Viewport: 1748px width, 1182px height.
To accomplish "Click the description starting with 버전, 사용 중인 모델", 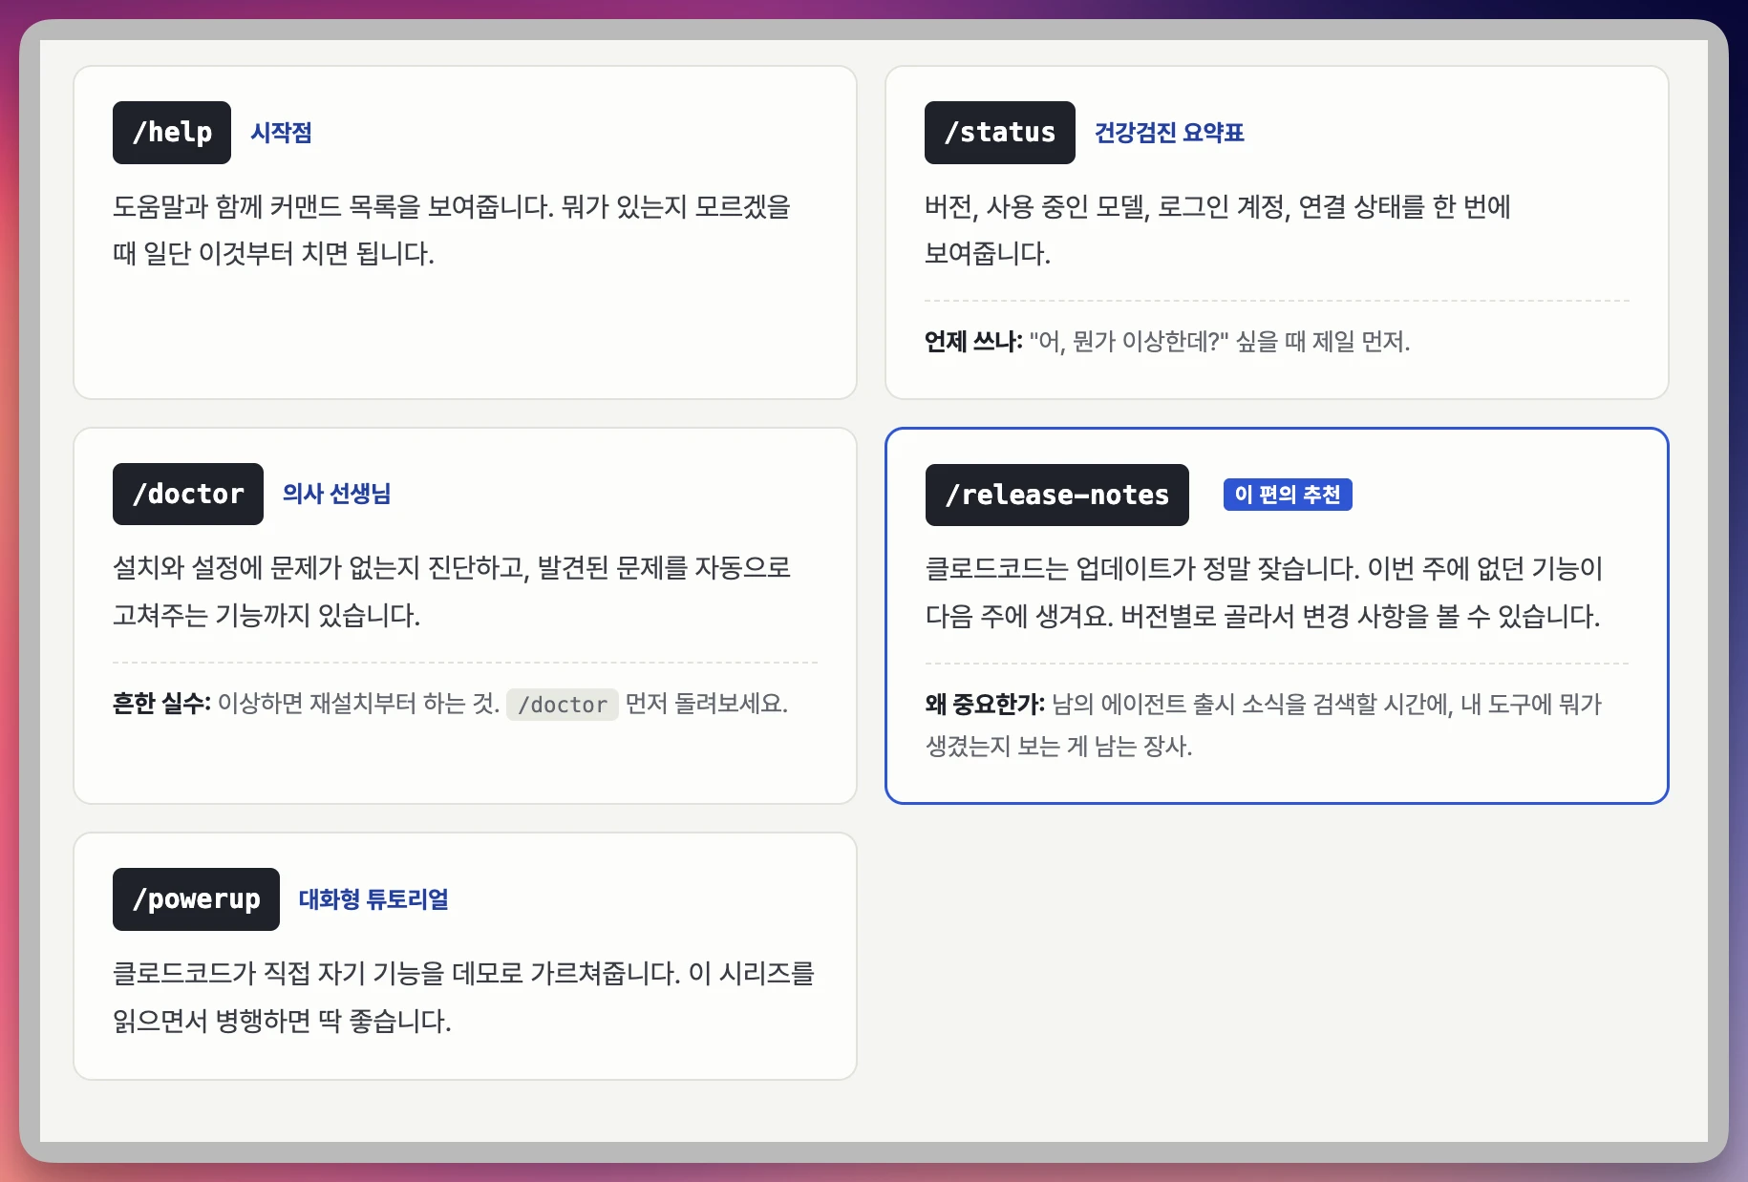I will pyautogui.click(x=1218, y=230).
